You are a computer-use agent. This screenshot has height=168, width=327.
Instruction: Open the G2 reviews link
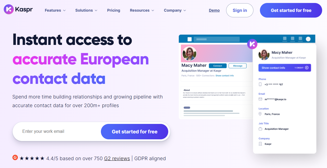click(x=117, y=158)
